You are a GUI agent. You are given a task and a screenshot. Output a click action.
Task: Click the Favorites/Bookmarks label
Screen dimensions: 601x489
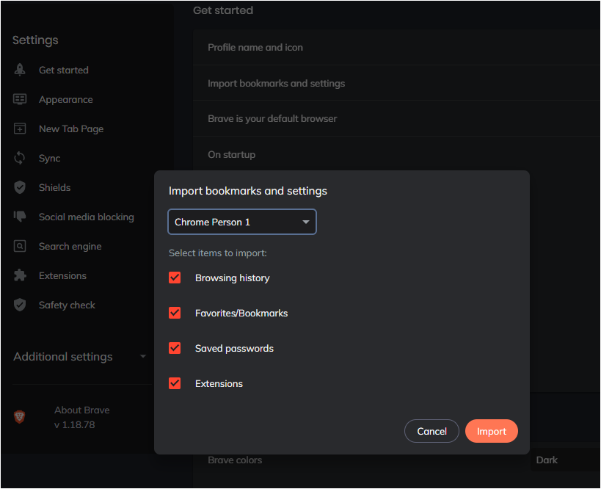(241, 313)
